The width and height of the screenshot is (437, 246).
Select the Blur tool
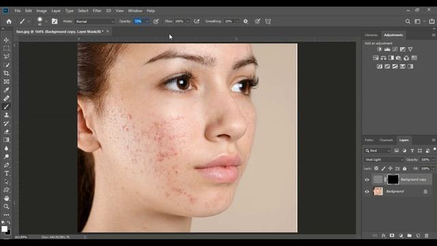click(6, 148)
